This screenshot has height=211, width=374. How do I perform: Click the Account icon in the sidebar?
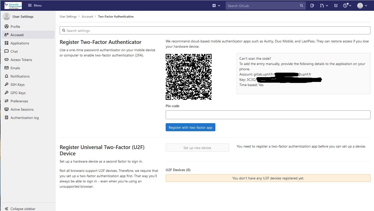tap(7, 35)
